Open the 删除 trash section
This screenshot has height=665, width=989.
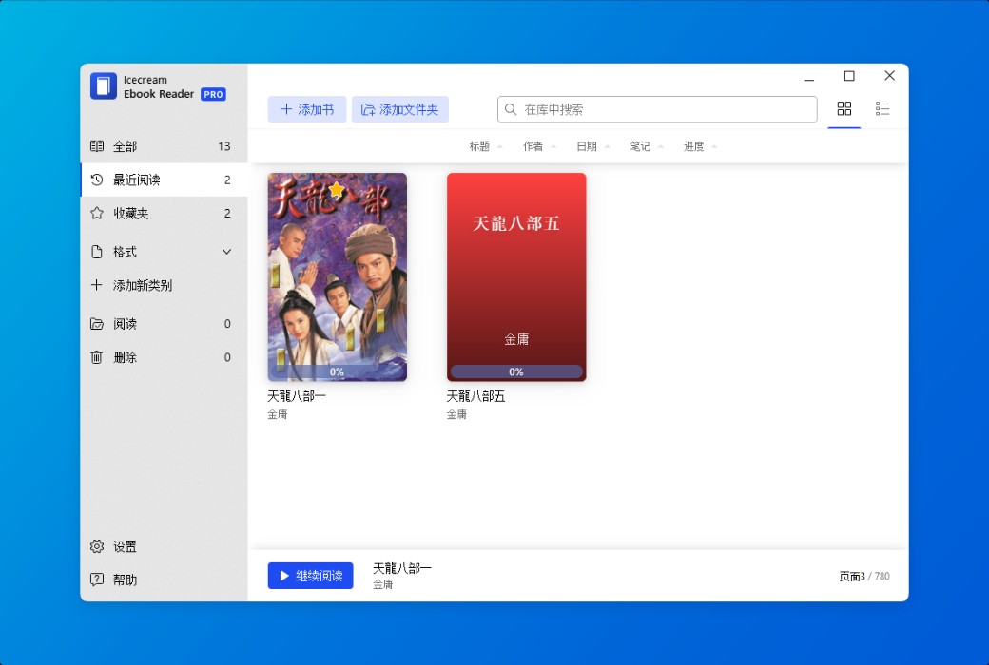click(x=133, y=357)
